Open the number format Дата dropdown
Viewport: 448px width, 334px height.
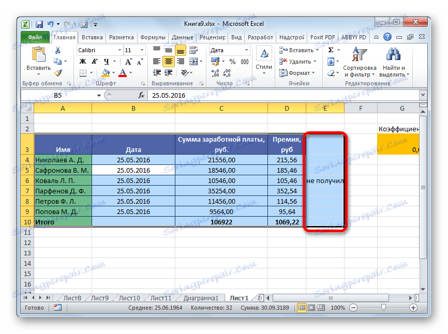click(246, 50)
